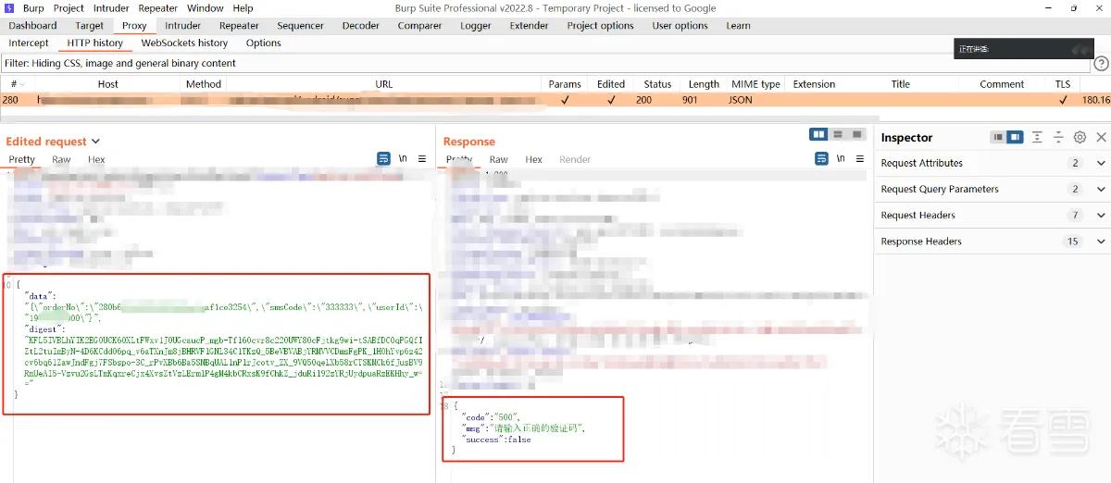Go to the Intruder tool tab

point(183,26)
